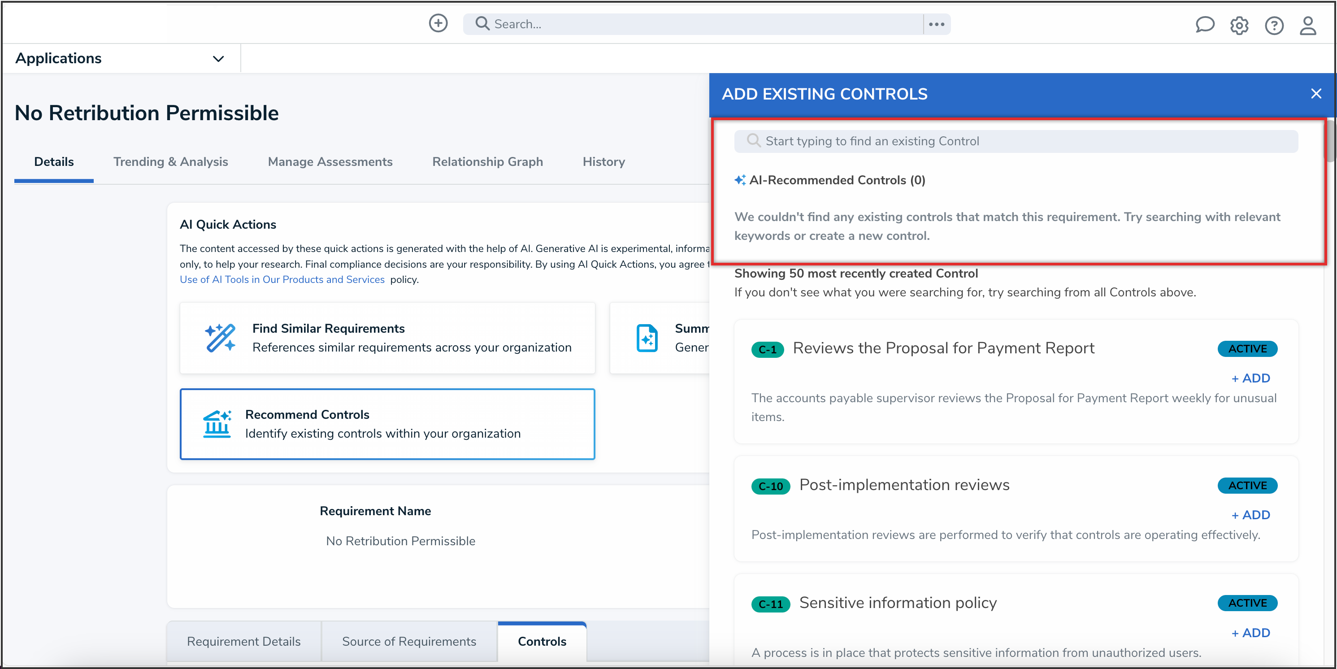Add the Sensitive information policy control
This screenshot has width=1337, height=669.
pyautogui.click(x=1250, y=633)
